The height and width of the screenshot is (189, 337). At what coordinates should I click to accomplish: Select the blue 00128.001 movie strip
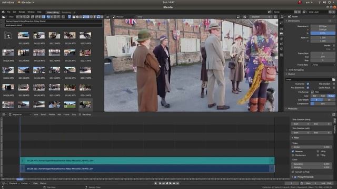tap(147, 169)
